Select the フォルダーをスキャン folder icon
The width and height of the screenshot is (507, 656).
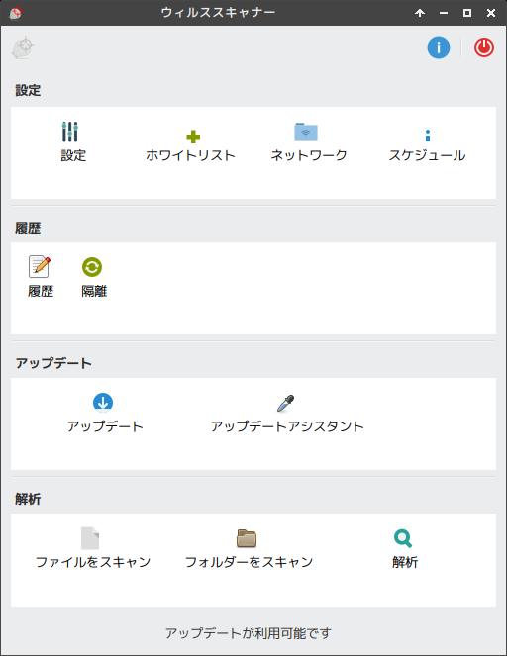[x=247, y=538]
